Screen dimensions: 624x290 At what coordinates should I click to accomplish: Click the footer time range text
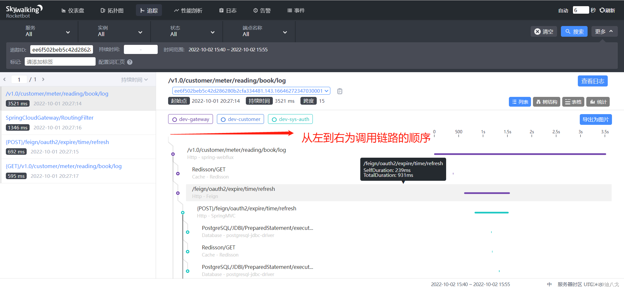[470, 284]
